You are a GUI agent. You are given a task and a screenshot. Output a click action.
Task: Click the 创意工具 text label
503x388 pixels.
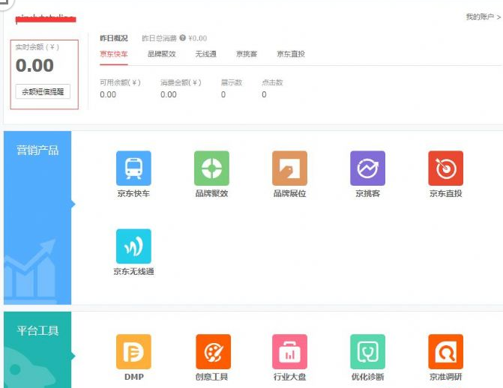click(x=211, y=377)
